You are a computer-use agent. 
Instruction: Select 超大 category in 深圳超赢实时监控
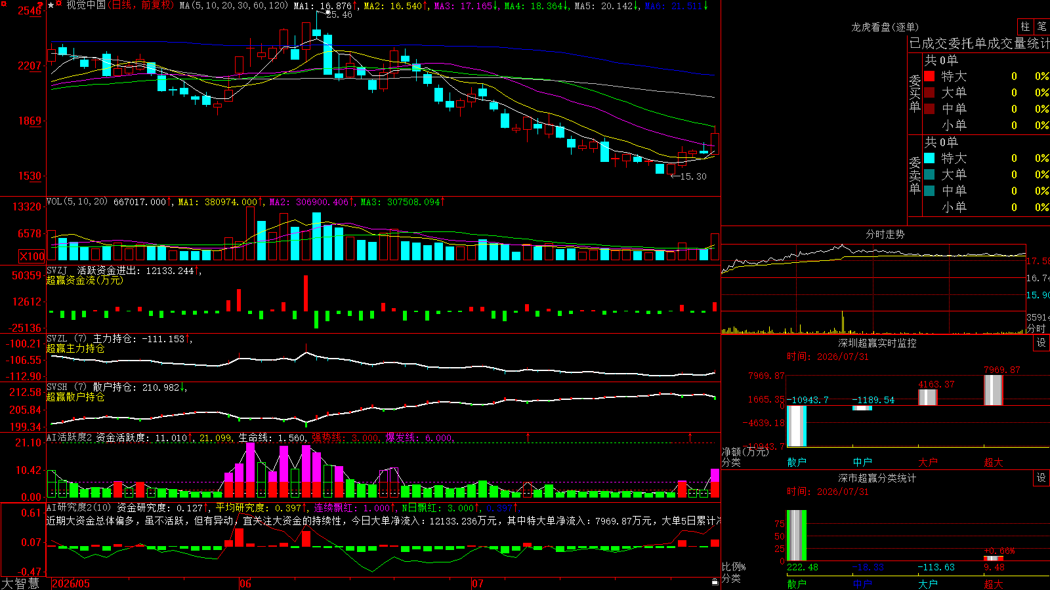point(994,462)
